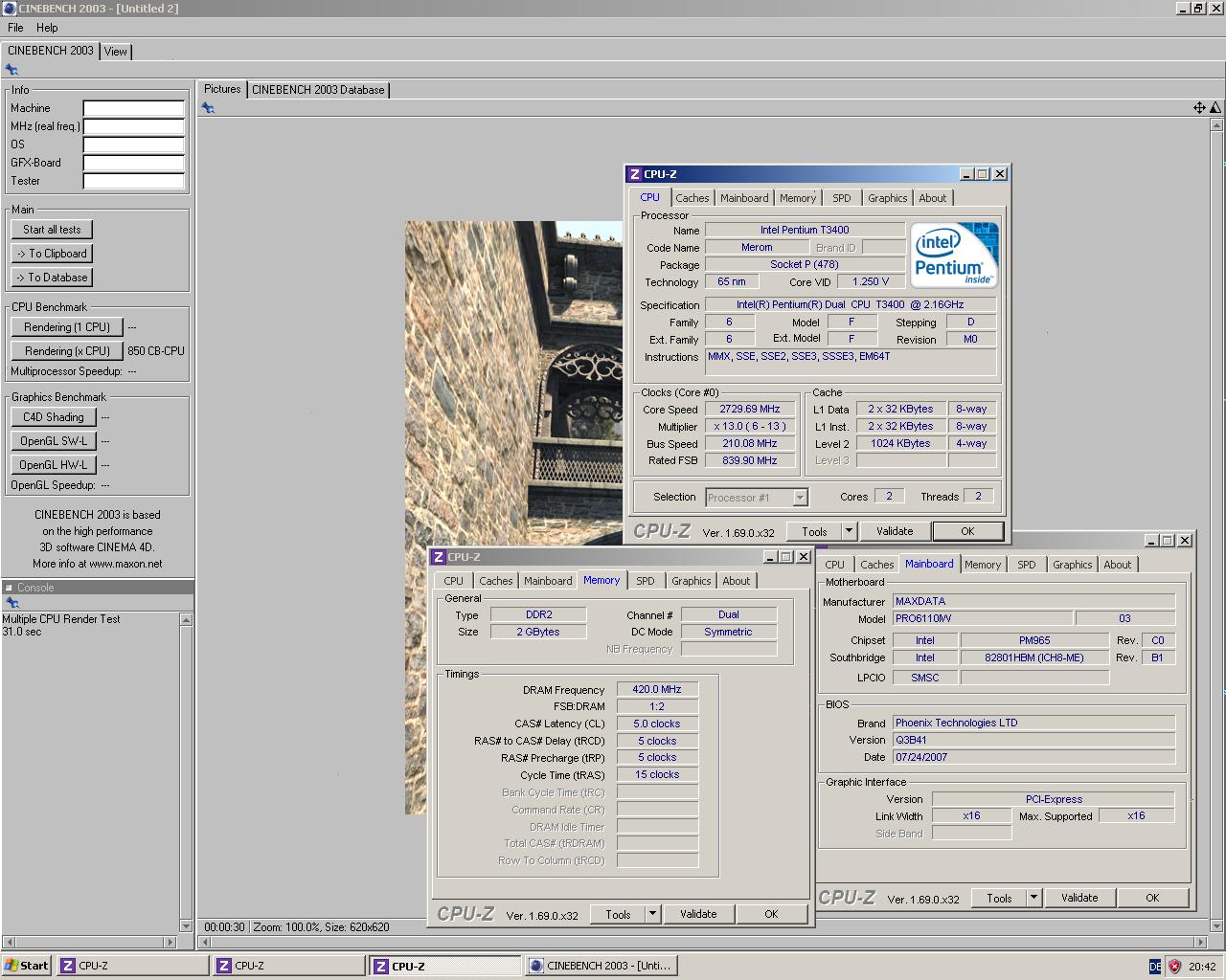Click the OS input field
Viewport: 1226px width, 980px height.
tap(133, 145)
